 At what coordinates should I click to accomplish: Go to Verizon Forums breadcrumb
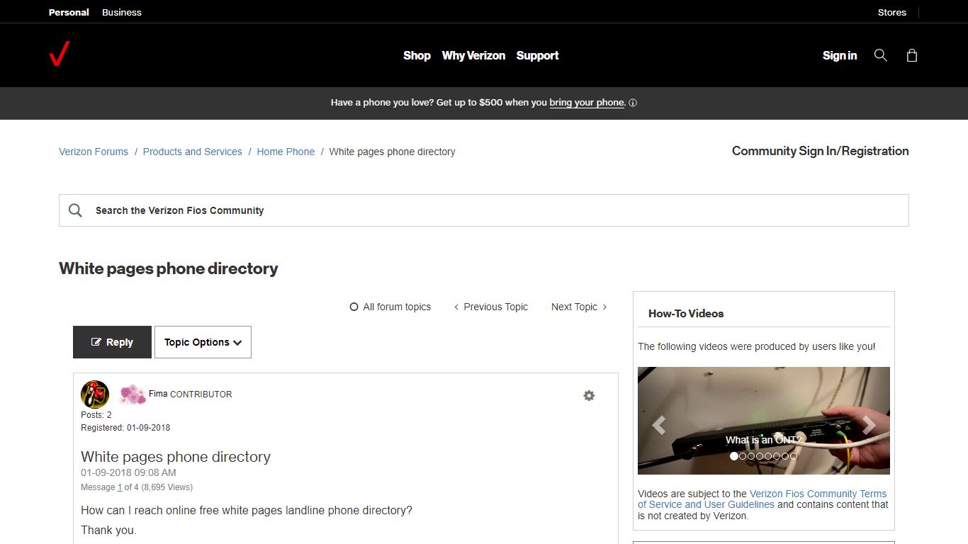(94, 152)
